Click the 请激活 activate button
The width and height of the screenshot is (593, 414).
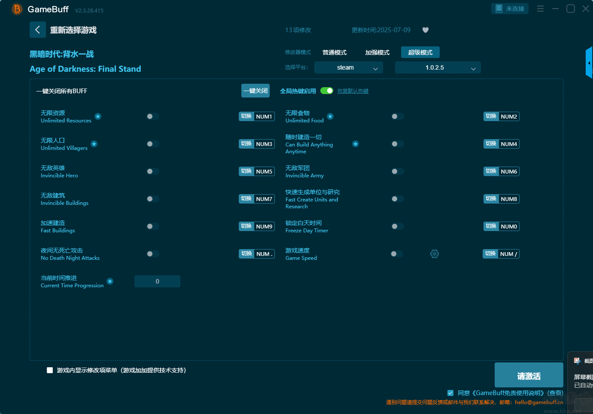point(529,375)
